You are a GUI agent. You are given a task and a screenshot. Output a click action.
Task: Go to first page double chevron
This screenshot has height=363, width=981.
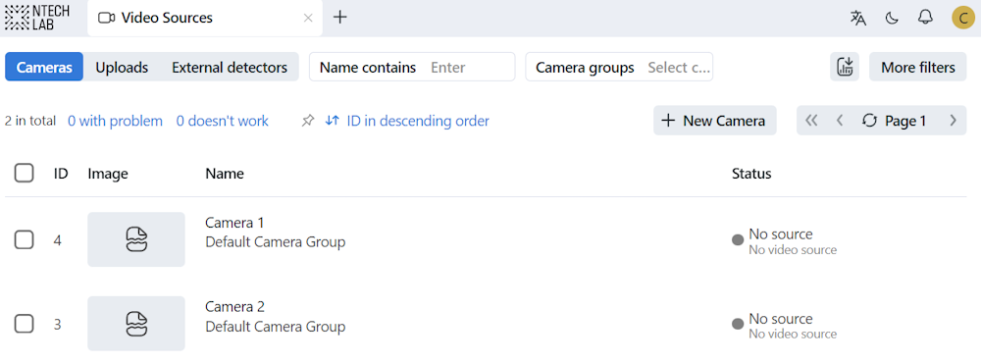(811, 121)
